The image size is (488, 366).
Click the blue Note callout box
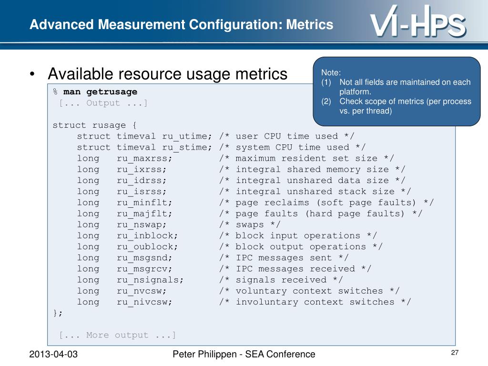click(x=396, y=91)
